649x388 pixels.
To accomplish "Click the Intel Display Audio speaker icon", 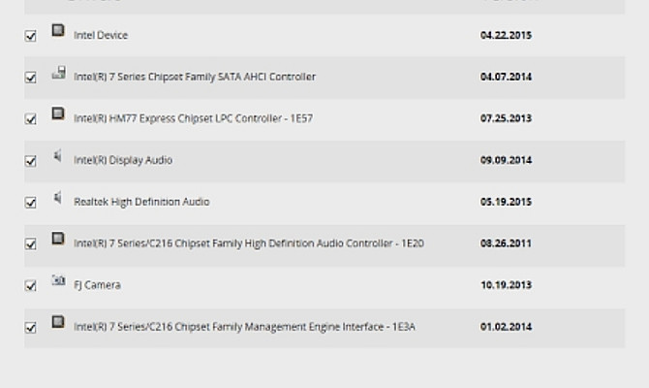I will click(x=58, y=157).
